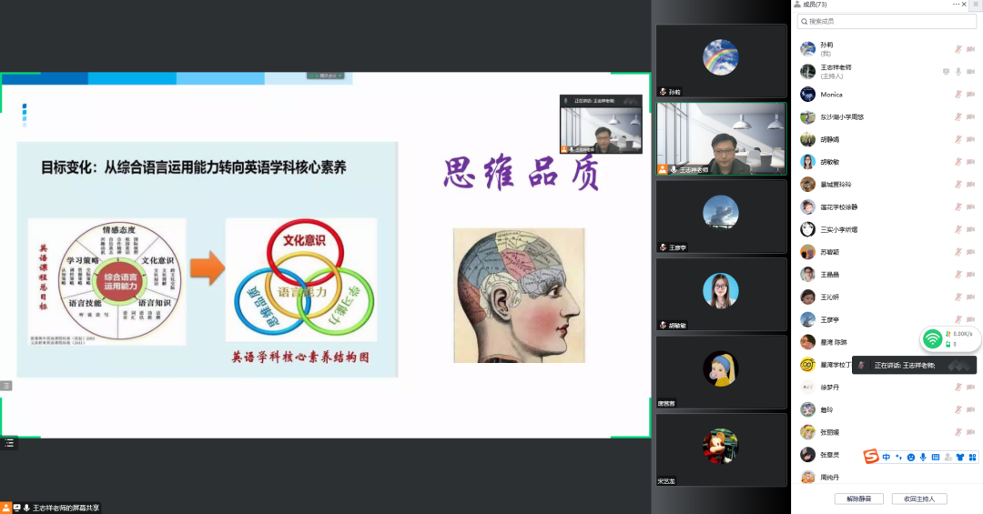
Task: Click orange arrow graphic on the slide
Action: [x=207, y=267]
